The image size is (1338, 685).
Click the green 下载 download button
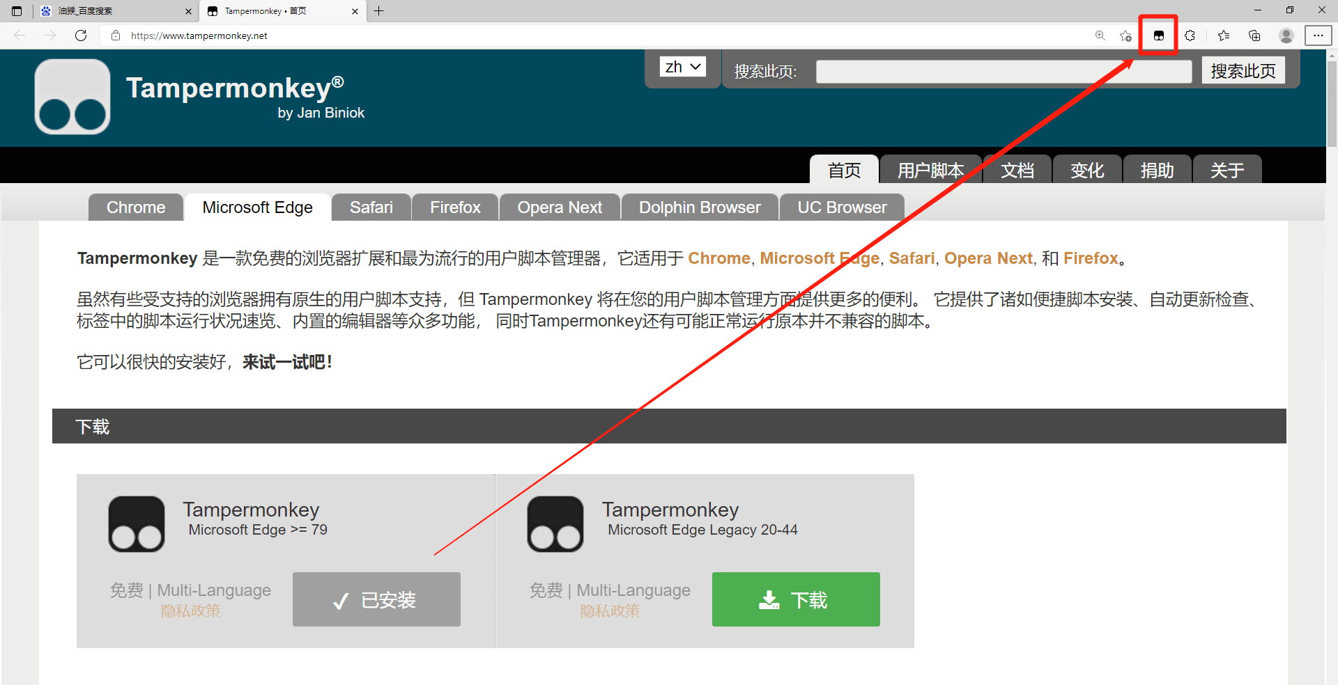[x=795, y=599]
